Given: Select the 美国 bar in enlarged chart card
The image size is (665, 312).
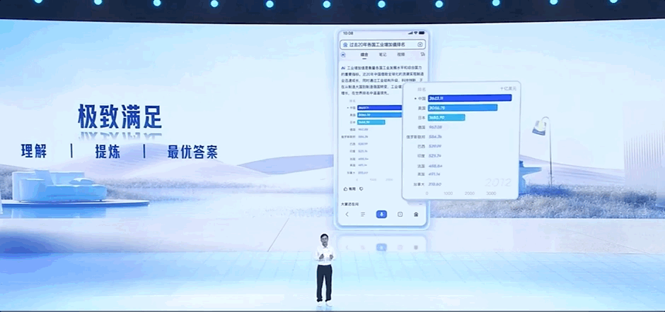Looking at the screenshot, I should pos(462,108).
